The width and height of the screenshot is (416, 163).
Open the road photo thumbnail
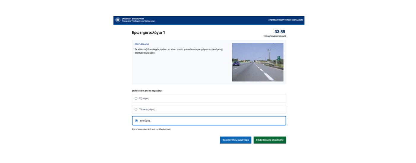click(257, 62)
